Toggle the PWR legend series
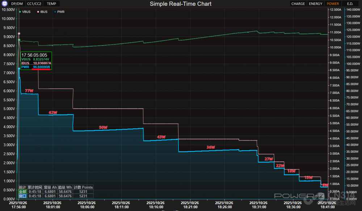Viewport: 362px width, 211px height. 60,12
